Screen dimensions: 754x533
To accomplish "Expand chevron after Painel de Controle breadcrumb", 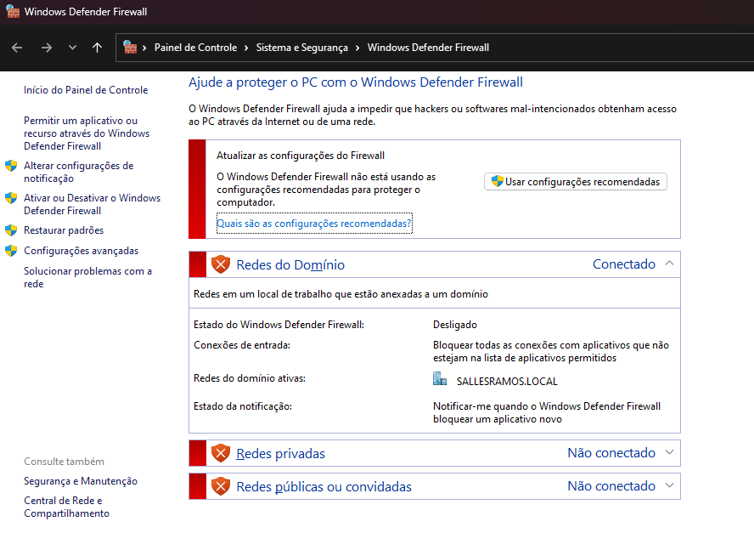I will click(246, 48).
